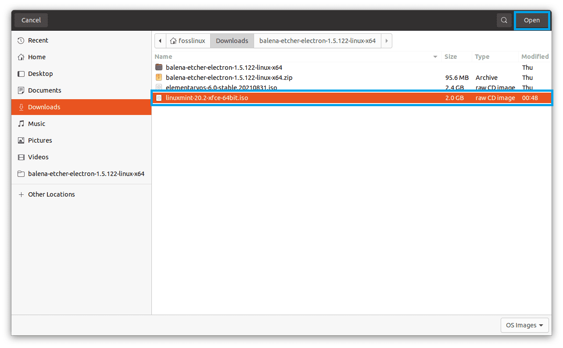Click the Desktop icon in sidebar
Image resolution: width=563 pixels, height=348 pixels.
[21, 74]
